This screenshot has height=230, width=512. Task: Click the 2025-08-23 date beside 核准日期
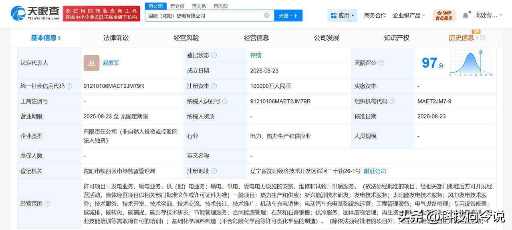431,117
